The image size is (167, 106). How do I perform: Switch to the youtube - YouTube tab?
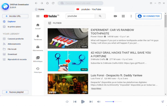pyautogui.click(x=94, y=9)
